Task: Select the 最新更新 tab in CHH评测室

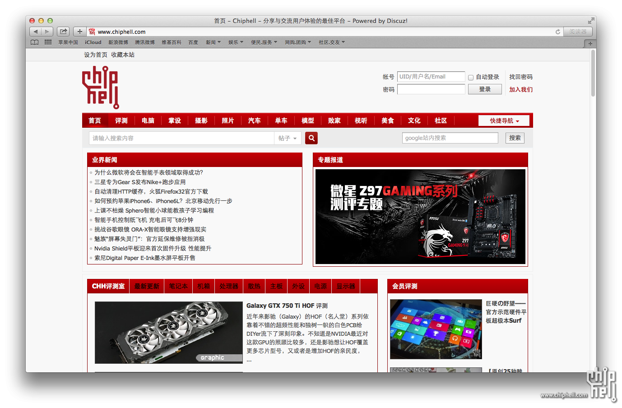Action: (x=147, y=286)
